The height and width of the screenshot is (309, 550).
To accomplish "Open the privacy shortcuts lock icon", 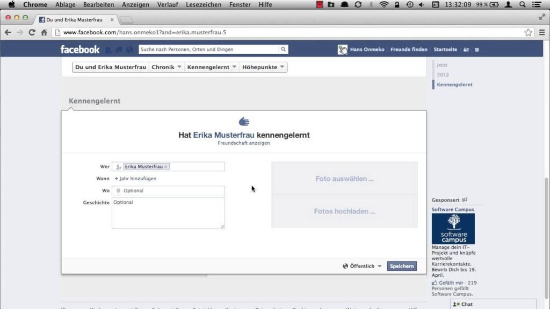I will [x=466, y=49].
